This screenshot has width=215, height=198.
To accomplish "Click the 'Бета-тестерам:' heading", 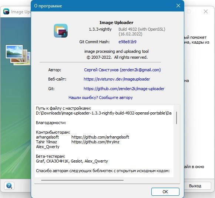I will (50, 156).
